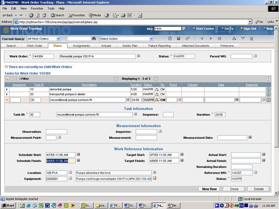Screen dimensions: 279x209
Task: Open Location lookup icon next to 100 P1A
Action: click(x=70, y=172)
